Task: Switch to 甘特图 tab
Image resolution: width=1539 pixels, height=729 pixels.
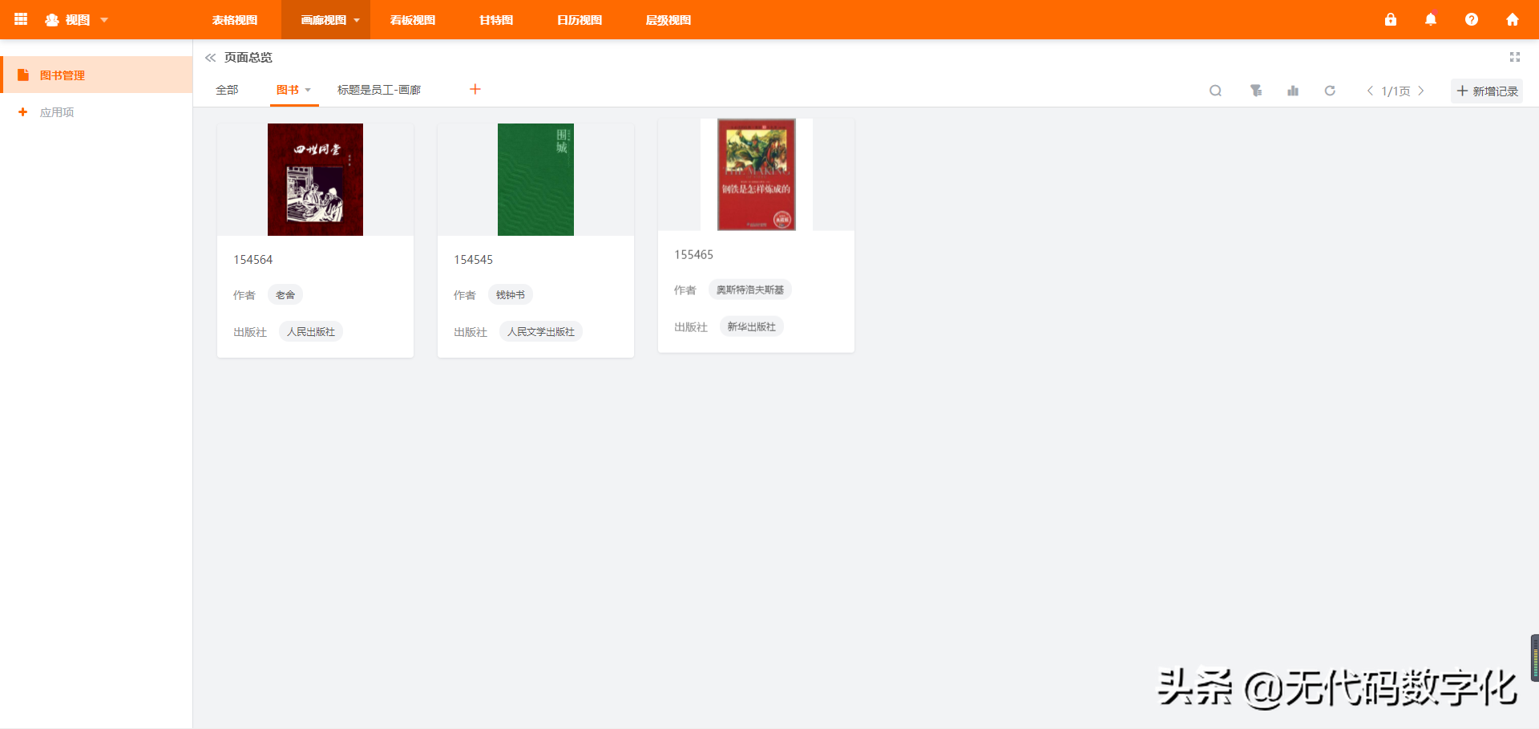Action: (x=496, y=20)
